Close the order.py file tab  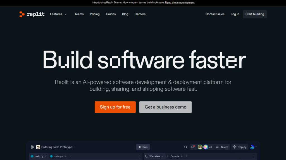click(x=65, y=156)
